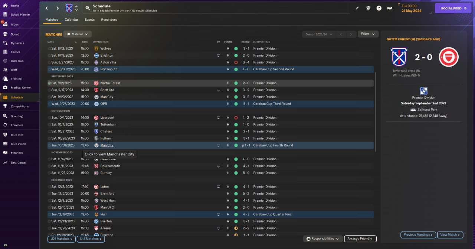The width and height of the screenshot is (475, 249).
Task: Toggle the Tottenham match row indicator
Action: 49,124
